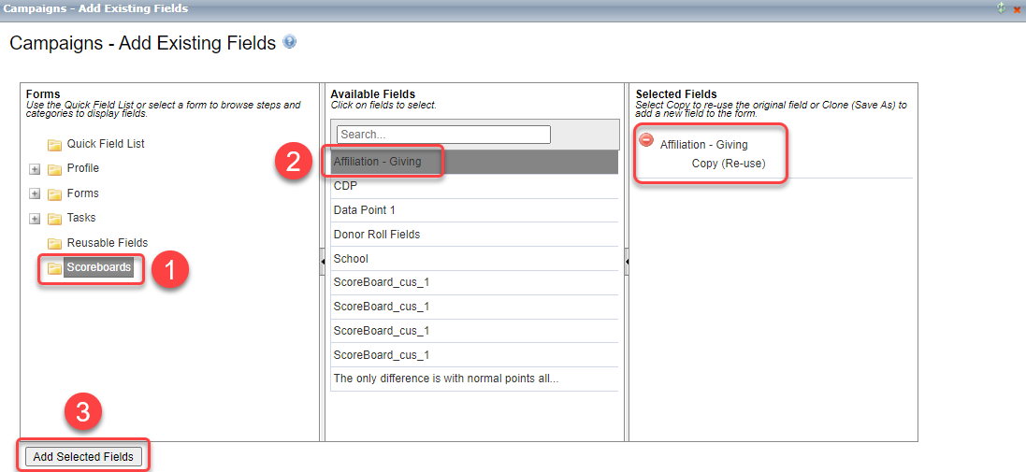This screenshot has height=472, width=1026.
Task: Remove Affiliation - Giving using the red minus icon
Action: pyautogui.click(x=646, y=139)
